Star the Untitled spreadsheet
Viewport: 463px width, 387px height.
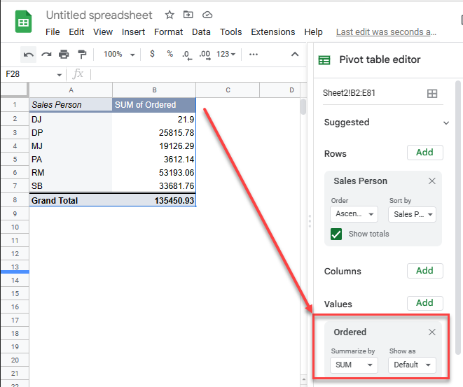(169, 15)
